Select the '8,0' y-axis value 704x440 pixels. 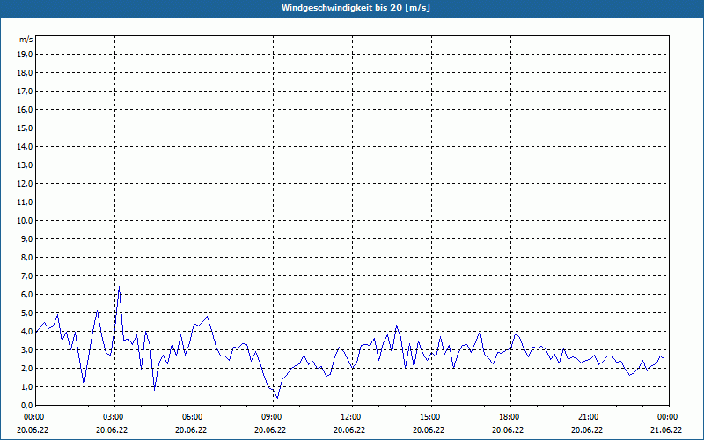coord(28,257)
